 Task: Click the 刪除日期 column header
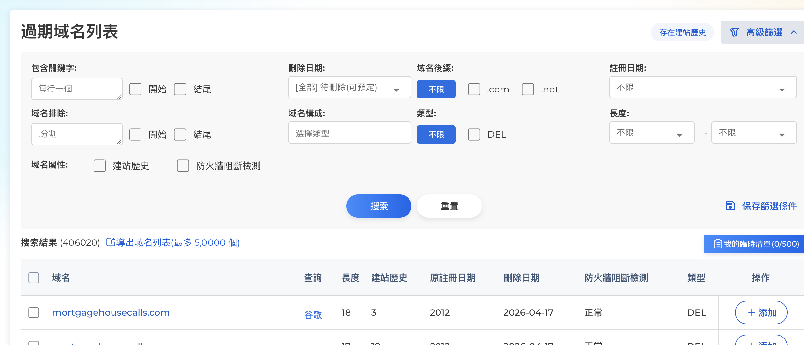point(521,278)
